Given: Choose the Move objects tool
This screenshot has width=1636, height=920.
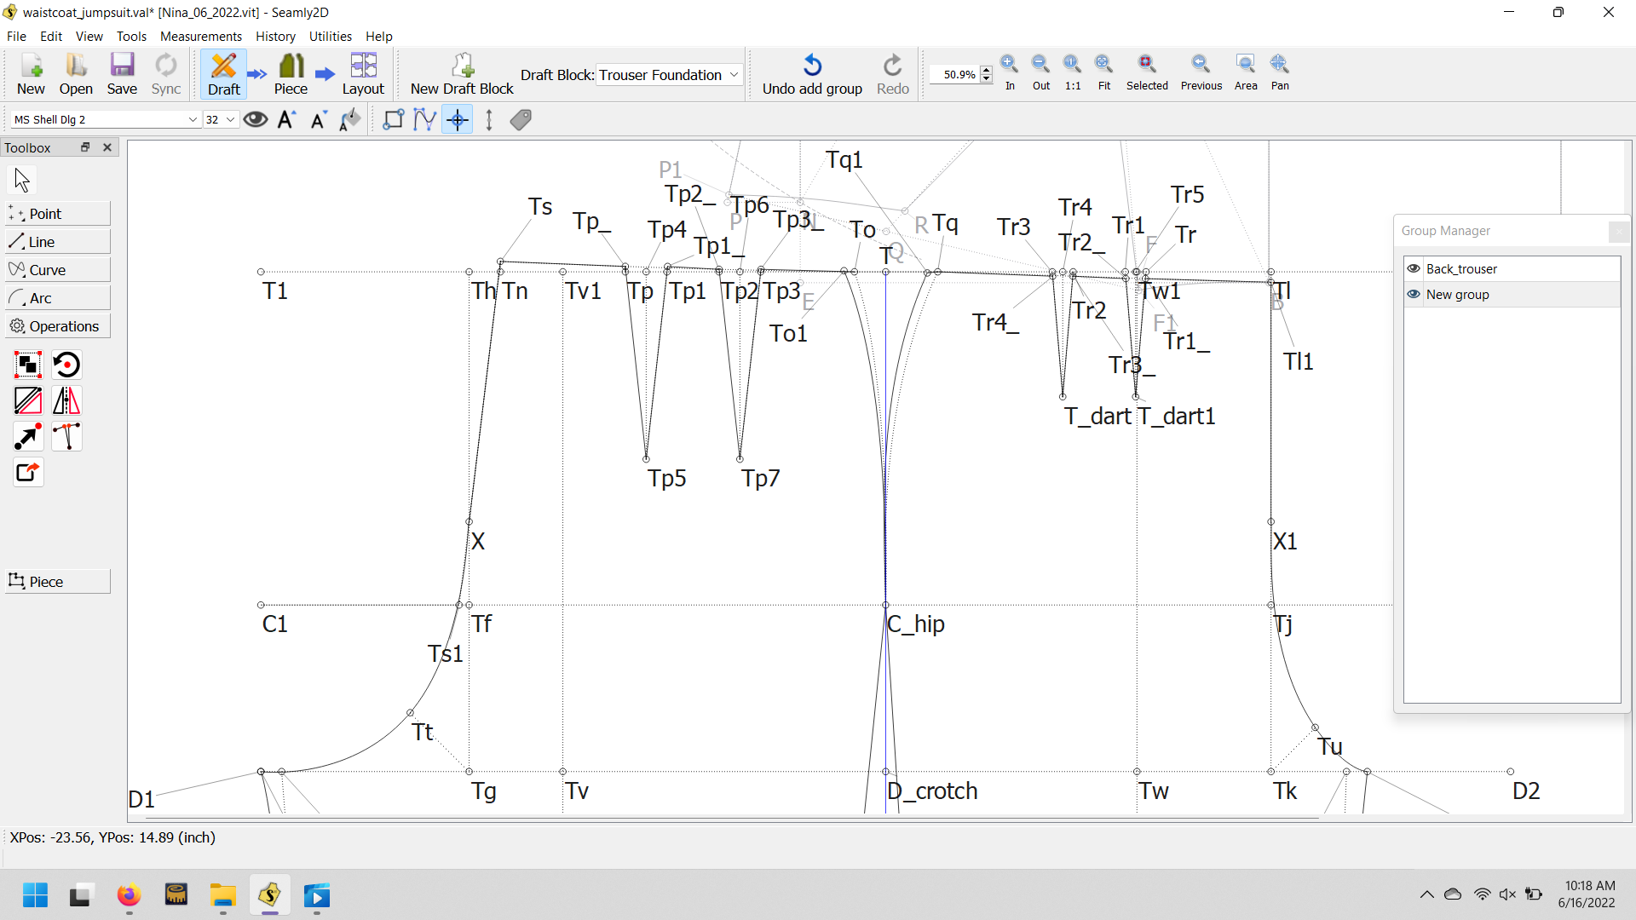Looking at the screenshot, I should click(x=28, y=436).
